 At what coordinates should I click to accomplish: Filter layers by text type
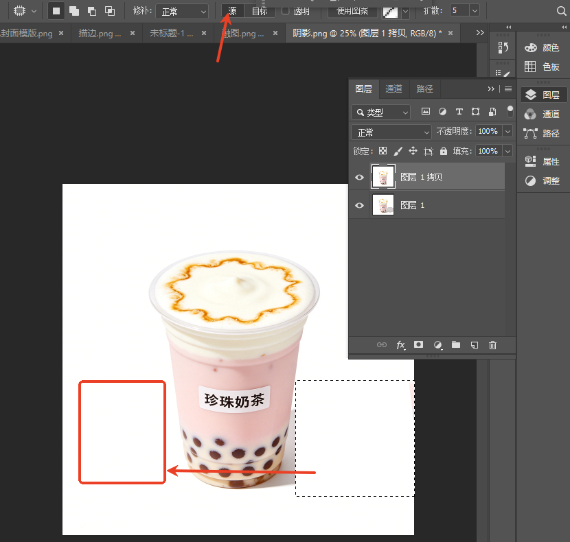coord(459,112)
